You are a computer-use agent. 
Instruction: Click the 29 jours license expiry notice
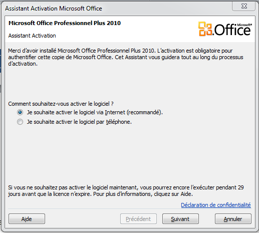pyautogui.click(x=126, y=191)
